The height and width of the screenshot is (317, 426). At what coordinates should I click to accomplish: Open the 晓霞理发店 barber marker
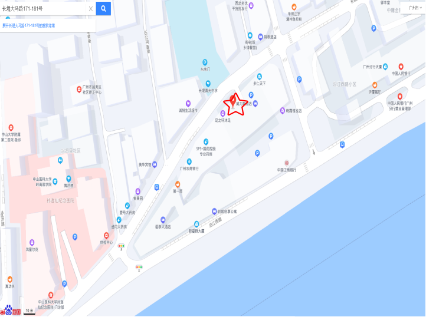tap(283, 110)
